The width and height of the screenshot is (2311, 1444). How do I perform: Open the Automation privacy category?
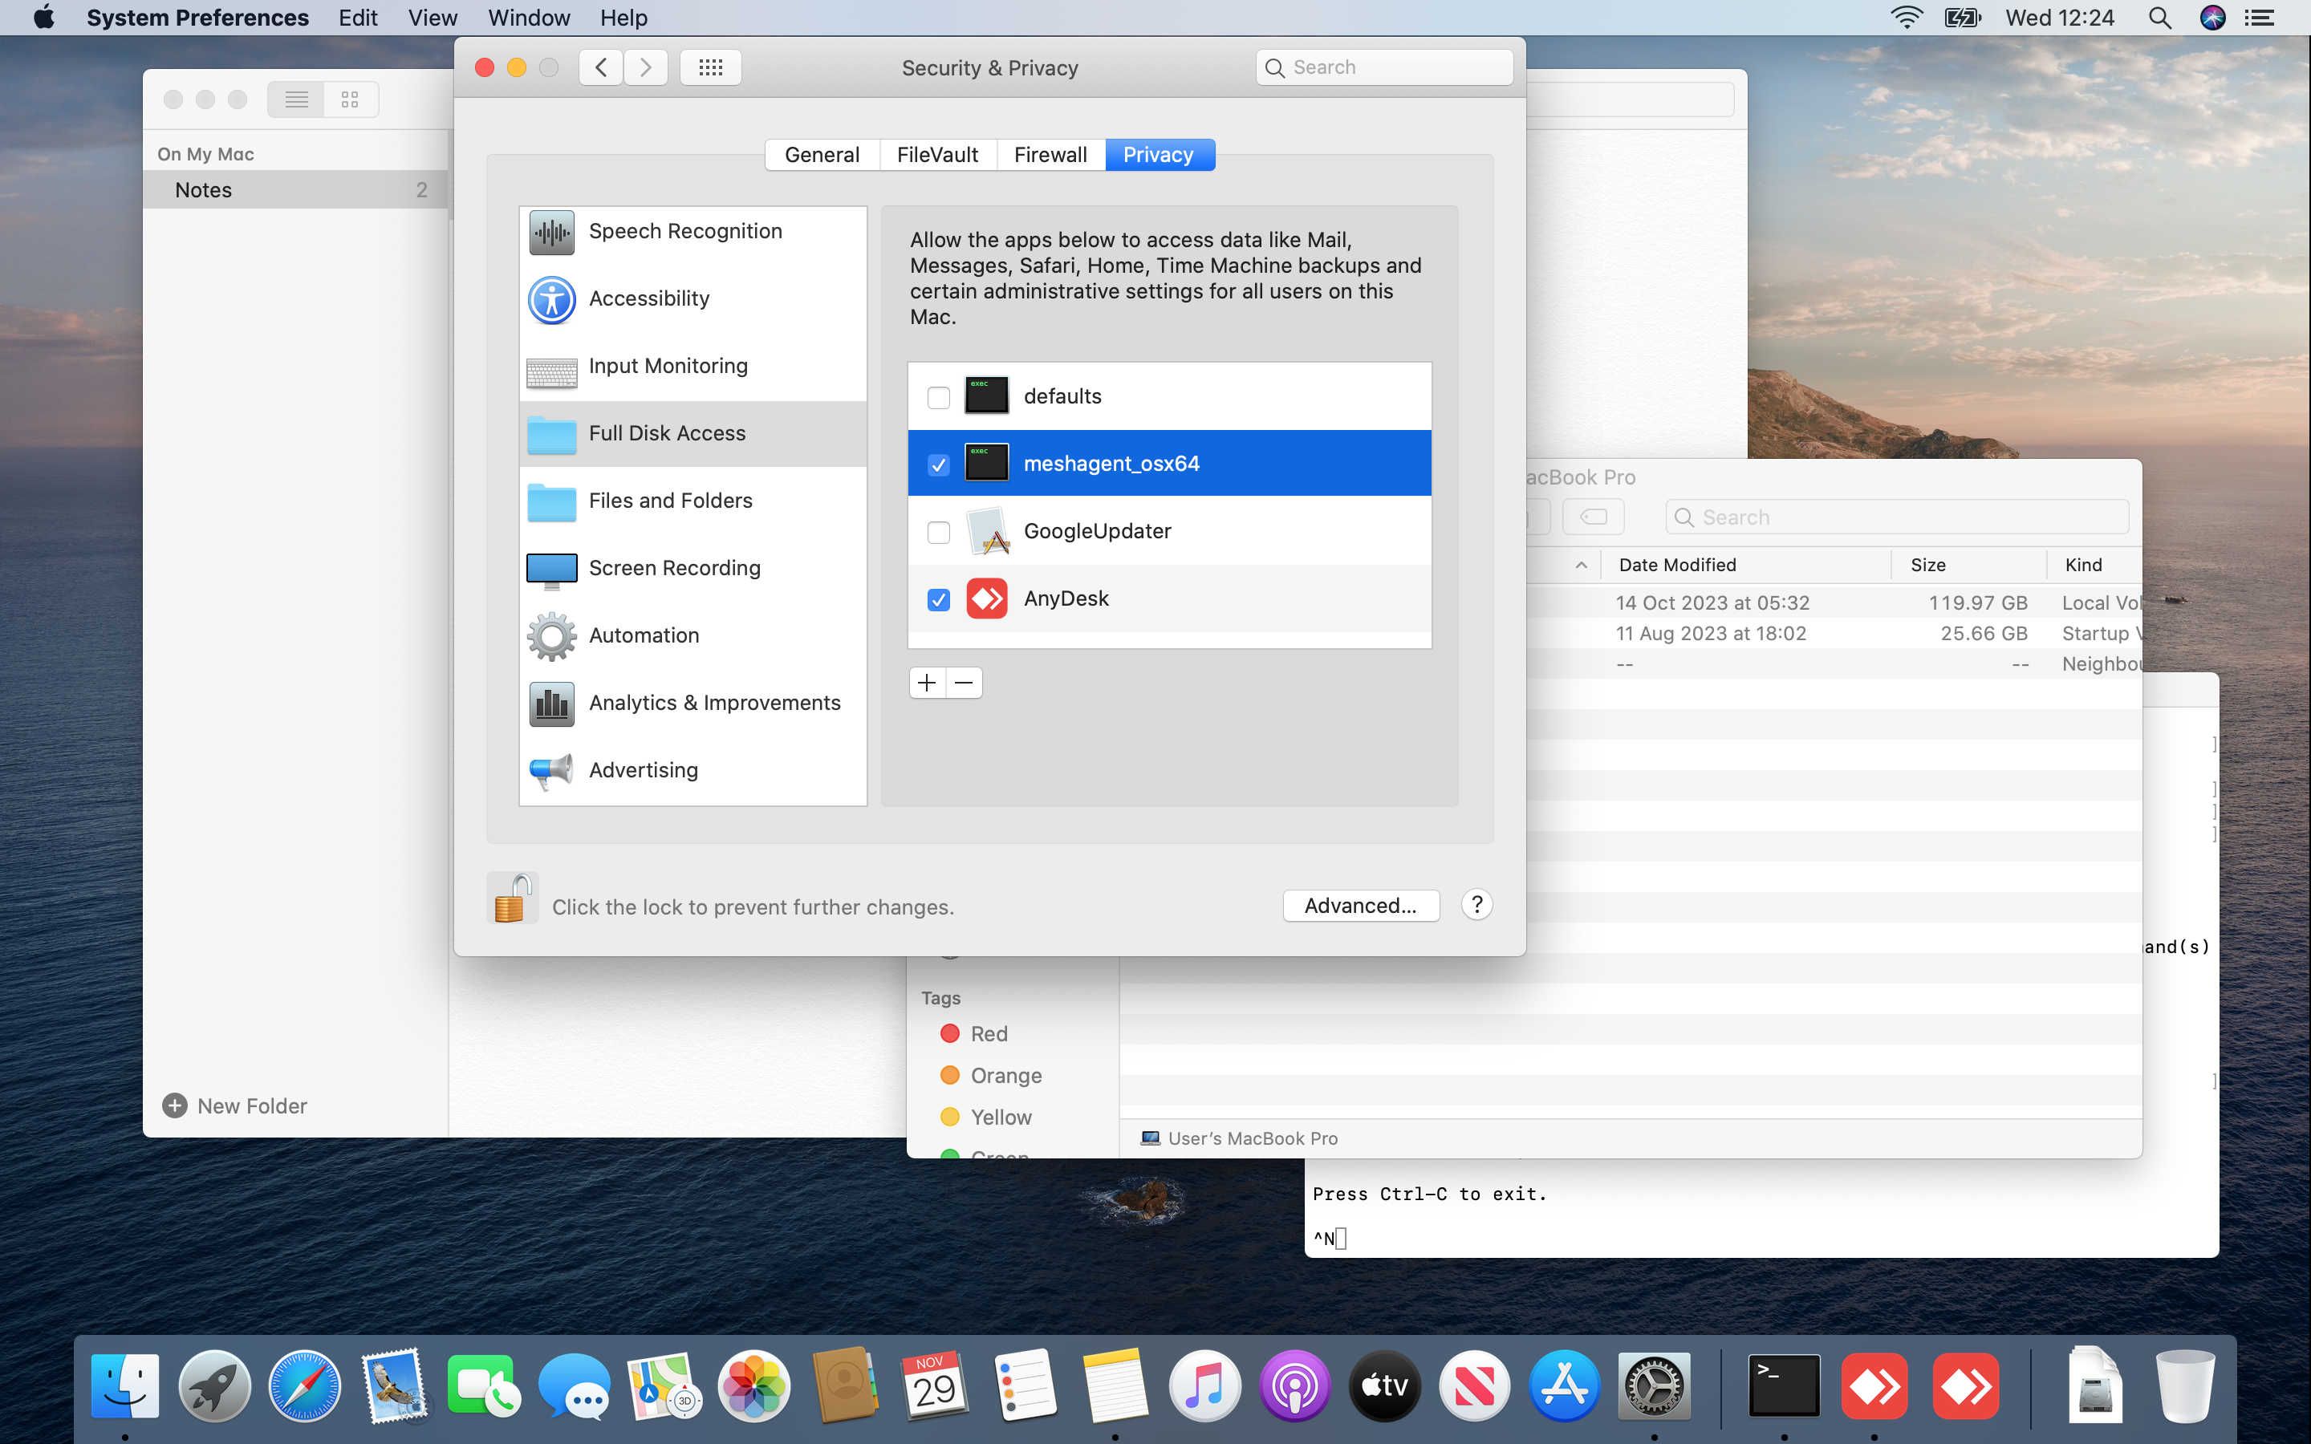644,635
